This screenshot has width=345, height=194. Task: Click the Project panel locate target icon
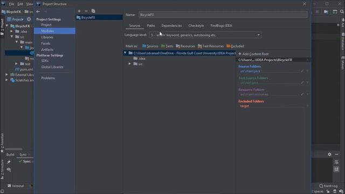tap(29, 19)
